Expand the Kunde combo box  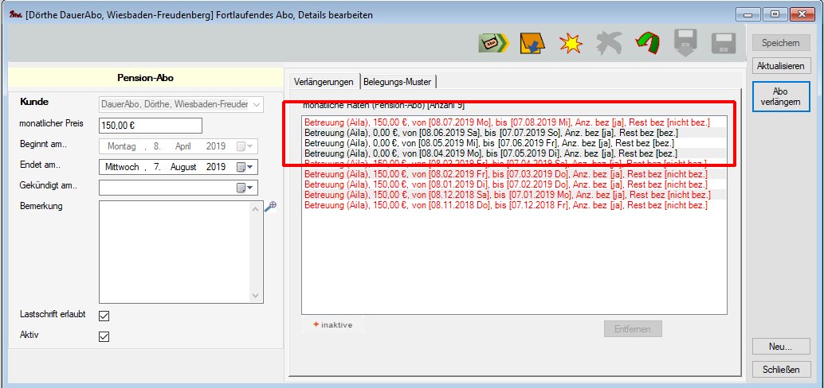[257, 104]
